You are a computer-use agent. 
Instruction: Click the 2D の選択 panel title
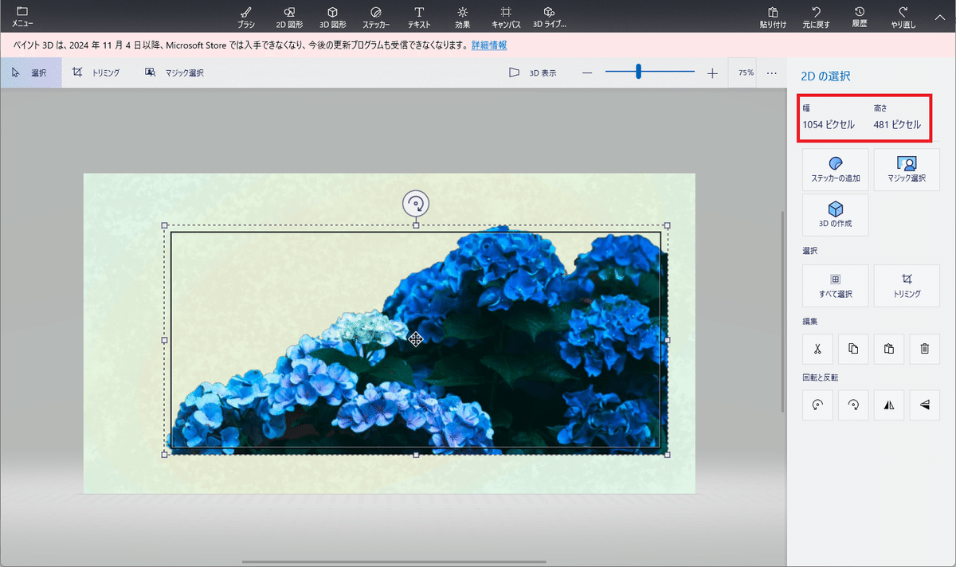[x=825, y=76]
